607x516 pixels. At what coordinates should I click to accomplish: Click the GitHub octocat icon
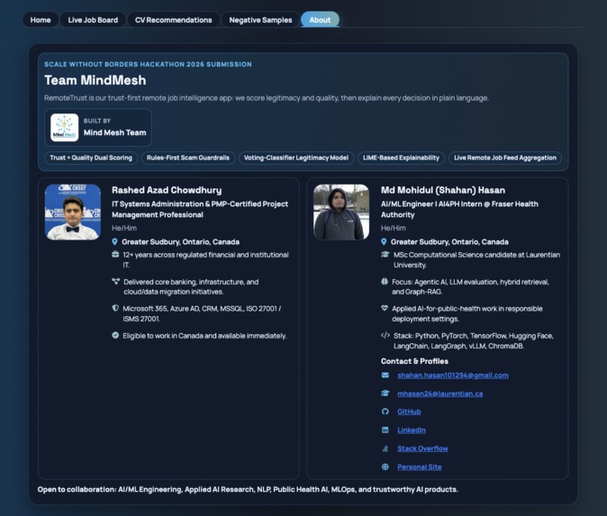tap(385, 412)
